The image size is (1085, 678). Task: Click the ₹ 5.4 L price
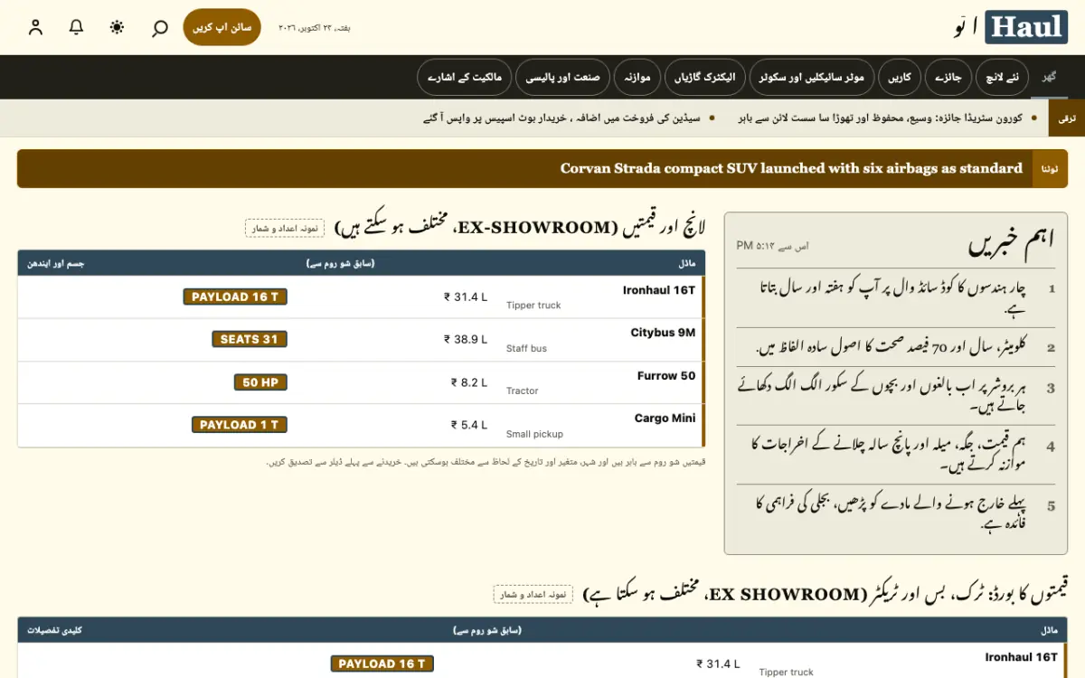[469, 425]
